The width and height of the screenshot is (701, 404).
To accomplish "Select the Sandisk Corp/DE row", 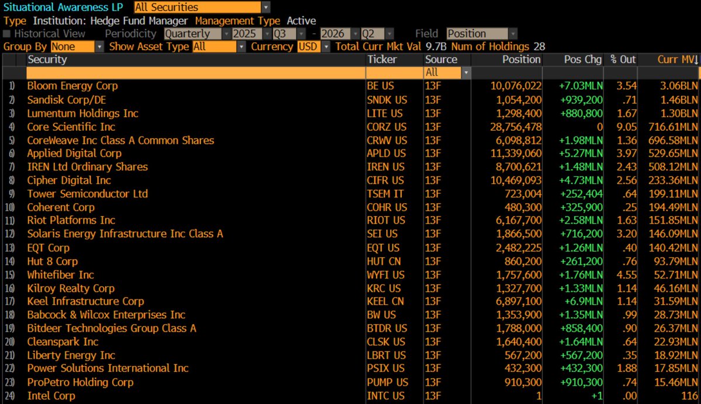I will [350, 99].
